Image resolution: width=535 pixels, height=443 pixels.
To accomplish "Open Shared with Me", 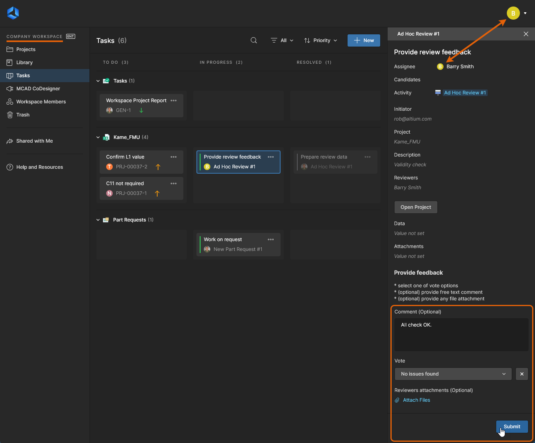I will pyautogui.click(x=45, y=141).
